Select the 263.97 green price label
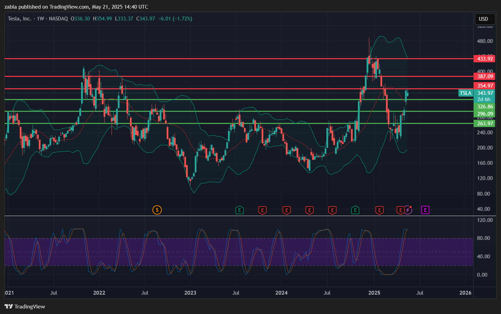This screenshot has height=314, width=501. pyautogui.click(x=484, y=124)
